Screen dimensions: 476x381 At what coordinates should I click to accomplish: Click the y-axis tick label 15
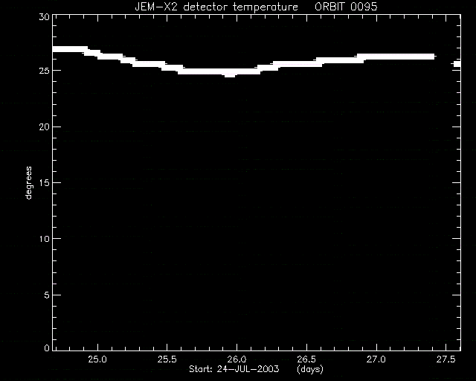[45, 183]
